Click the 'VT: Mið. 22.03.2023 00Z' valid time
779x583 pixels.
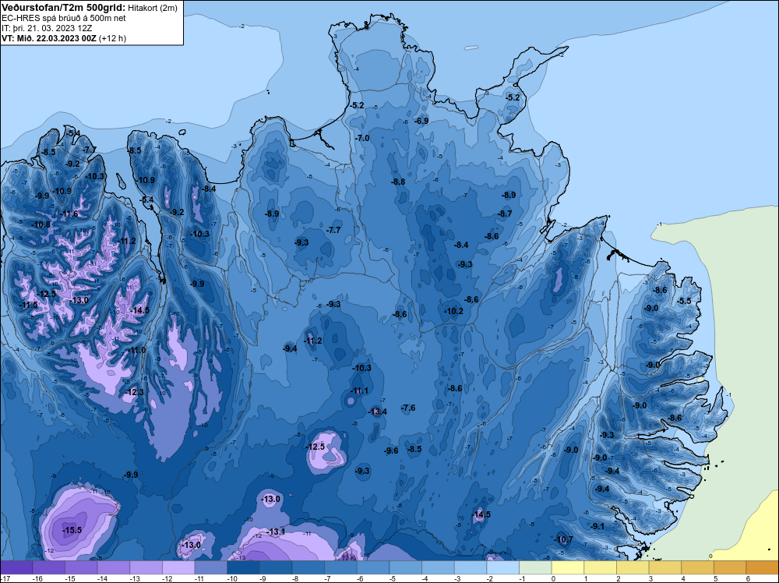tap(48, 37)
